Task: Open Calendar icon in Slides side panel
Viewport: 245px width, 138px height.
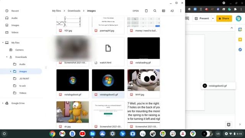Action: [240, 30]
